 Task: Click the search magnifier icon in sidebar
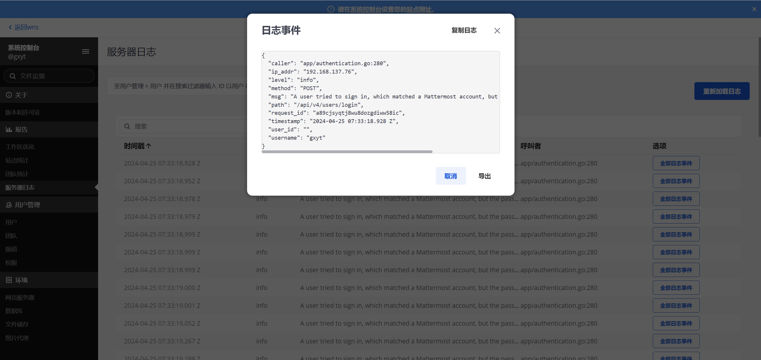(12, 76)
